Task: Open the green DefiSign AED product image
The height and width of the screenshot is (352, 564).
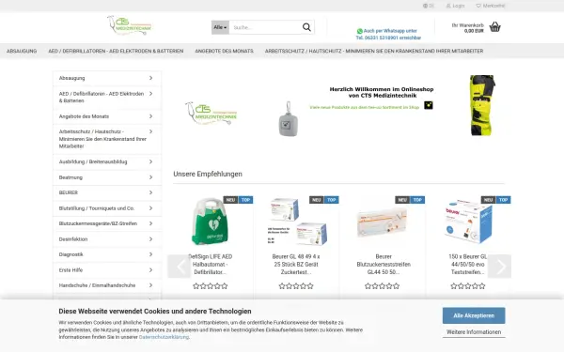Action: (211, 222)
